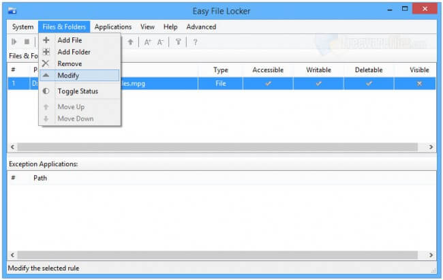Image resolution: width=443 pixels, height=280 pixels.
Task: Click the start protection play icon
Action: click(x=14, y=42)
